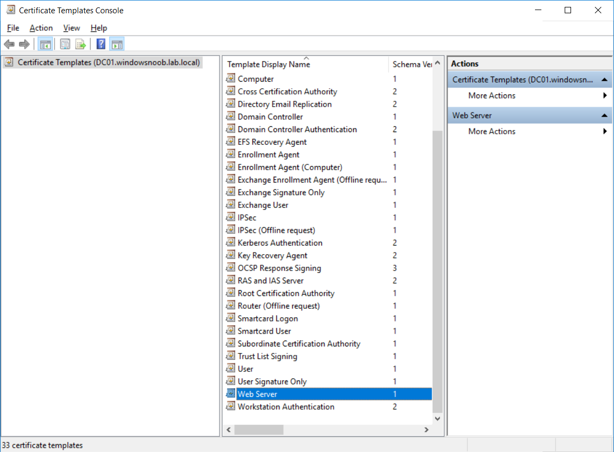The width and height of the screenshot is (614, 452).
Task: Select the Smartcard User row
Action: [x=329, y=331]
